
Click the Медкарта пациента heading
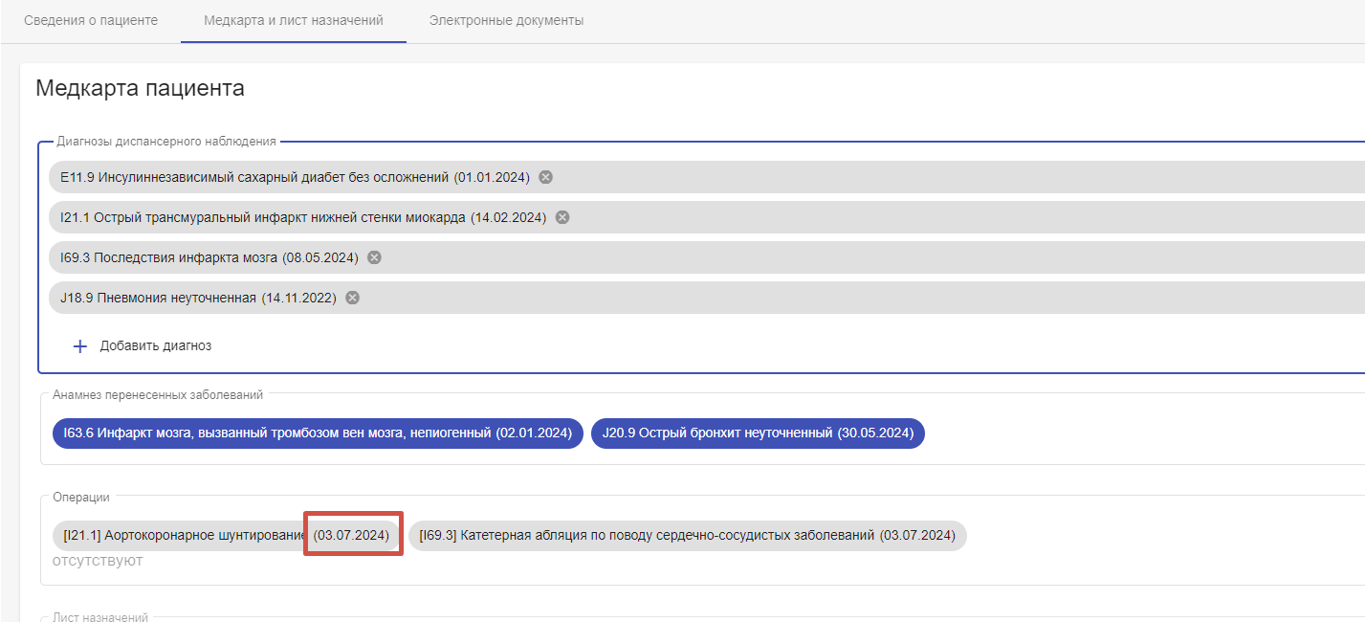[x=140, y=89]
